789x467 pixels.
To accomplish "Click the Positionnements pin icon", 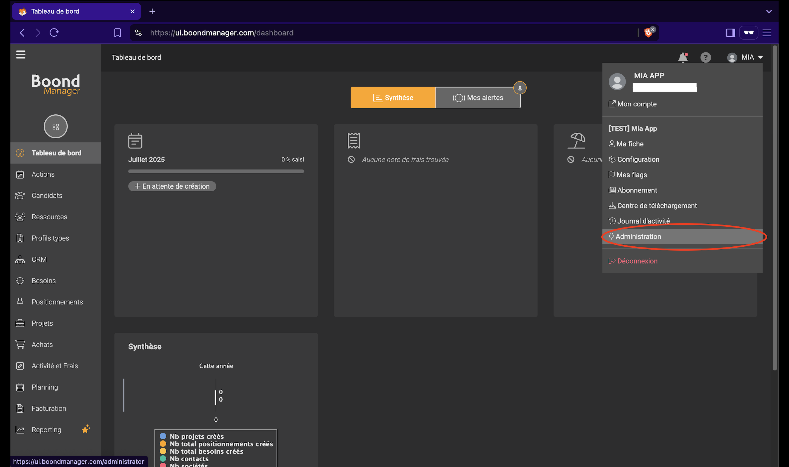I will click(x=20, y=302).
